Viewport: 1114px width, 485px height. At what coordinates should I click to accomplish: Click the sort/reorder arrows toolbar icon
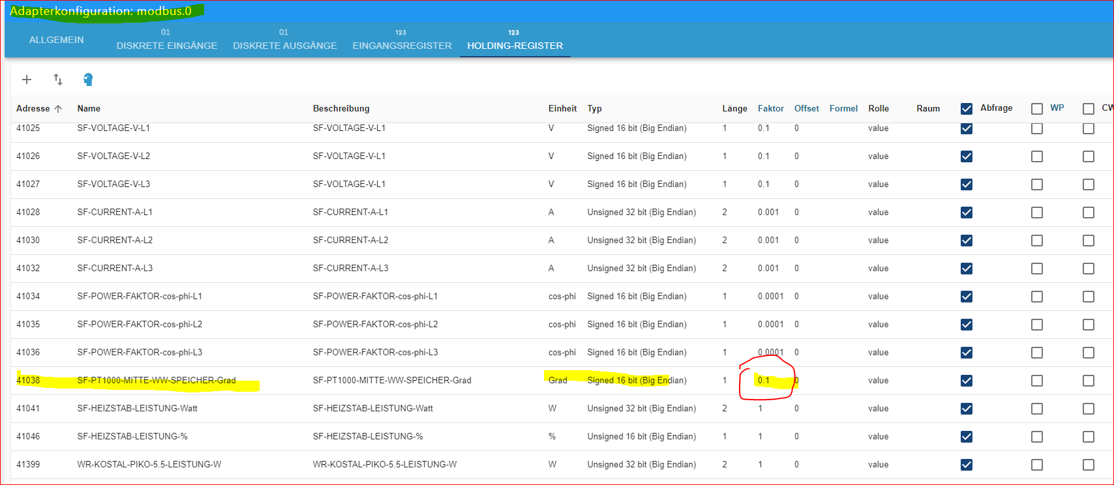click(x=58, y=80)
